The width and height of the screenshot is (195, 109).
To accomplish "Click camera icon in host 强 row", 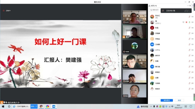I will (193, 22).
